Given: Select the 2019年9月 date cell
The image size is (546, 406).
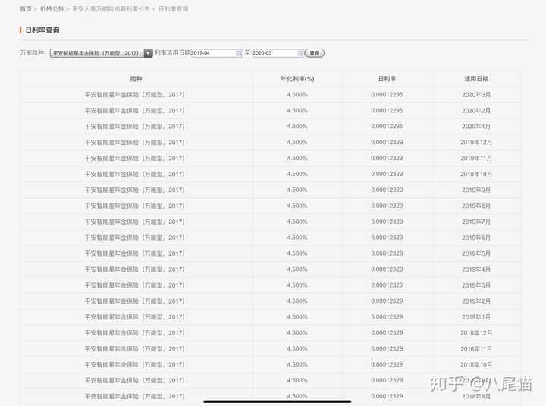Looking at the screenshot, I should point(476,190).
